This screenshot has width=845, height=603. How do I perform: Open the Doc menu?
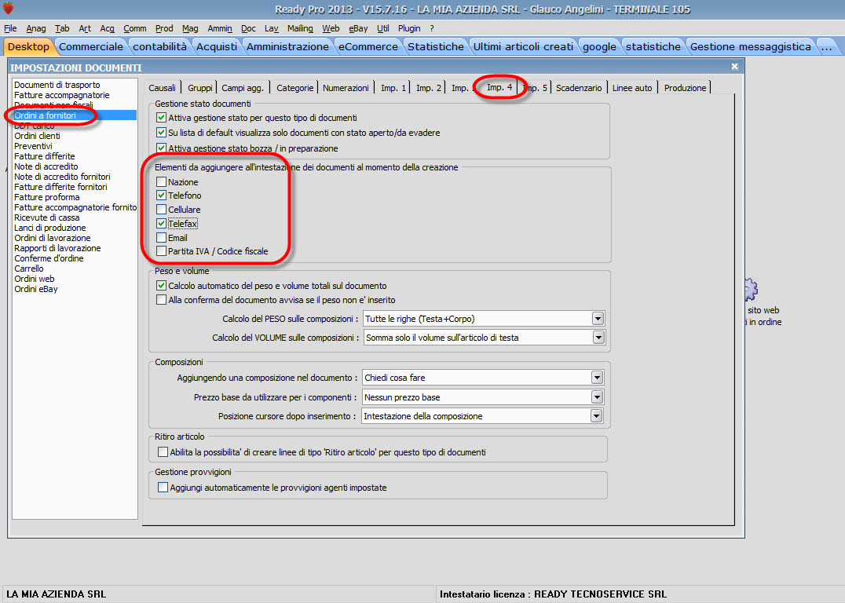coord(248,28)
